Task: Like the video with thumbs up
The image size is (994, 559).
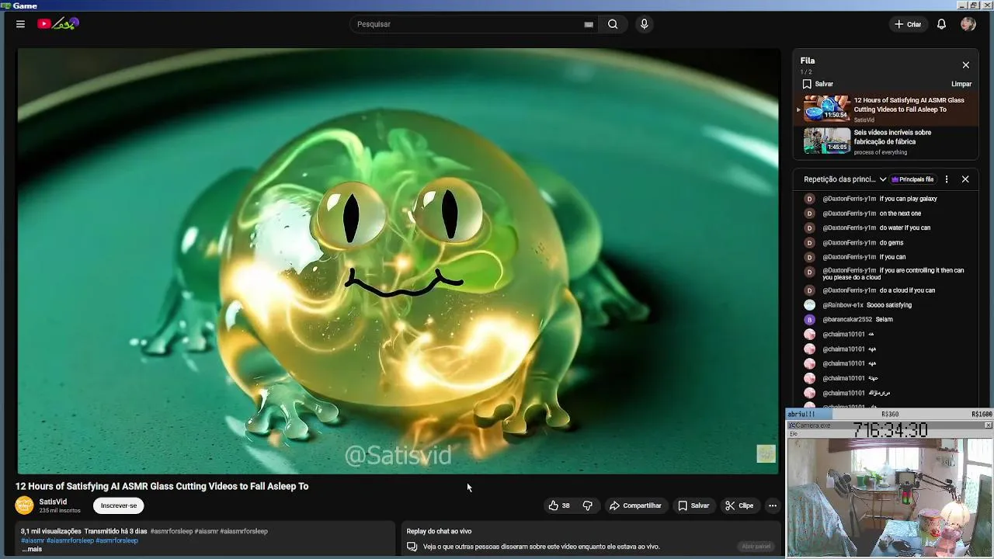Action: pos(559,505)
